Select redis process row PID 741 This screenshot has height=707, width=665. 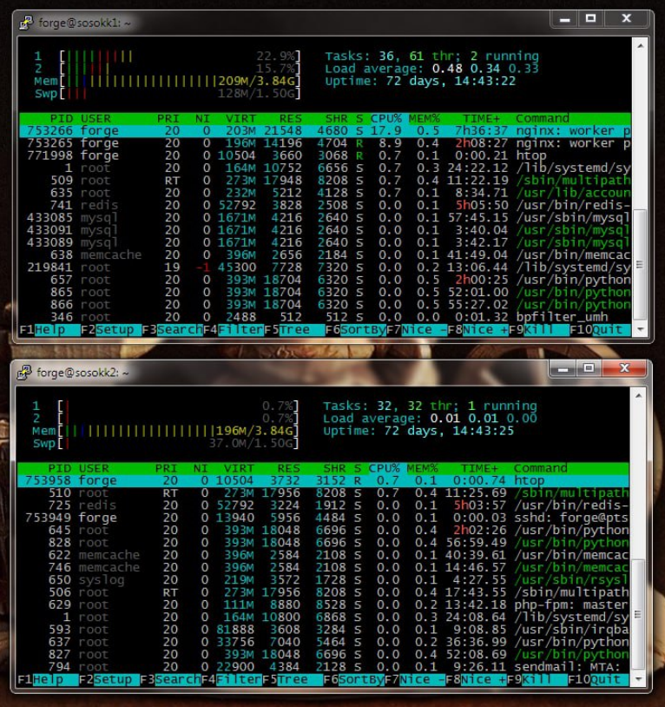pos(325,205)
